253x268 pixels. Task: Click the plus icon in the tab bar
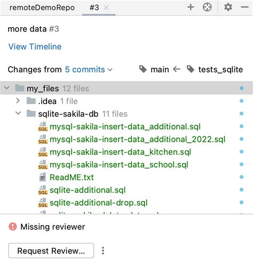click(x=191, y=7)
